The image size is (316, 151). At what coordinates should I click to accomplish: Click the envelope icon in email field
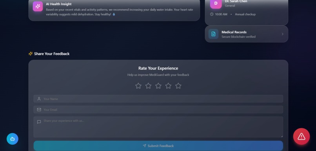click(39, 110)
